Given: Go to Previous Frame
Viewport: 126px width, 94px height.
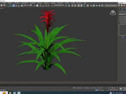Looking at the screenshot, I should coord(111,88).
